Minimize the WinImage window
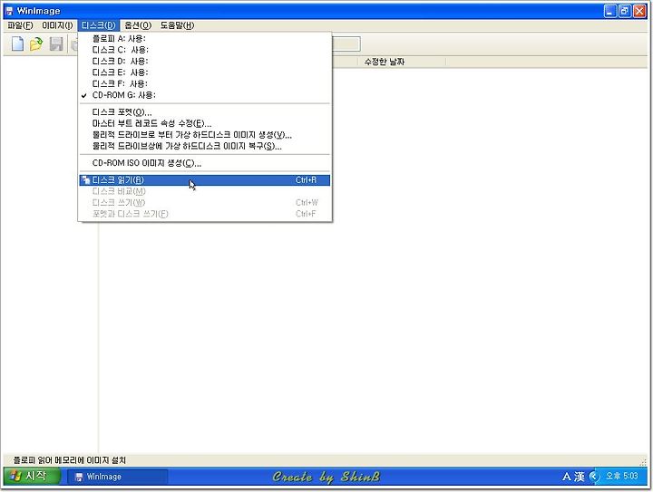Image resolution: width=653 pixels, height=492 pixels. 610,11
